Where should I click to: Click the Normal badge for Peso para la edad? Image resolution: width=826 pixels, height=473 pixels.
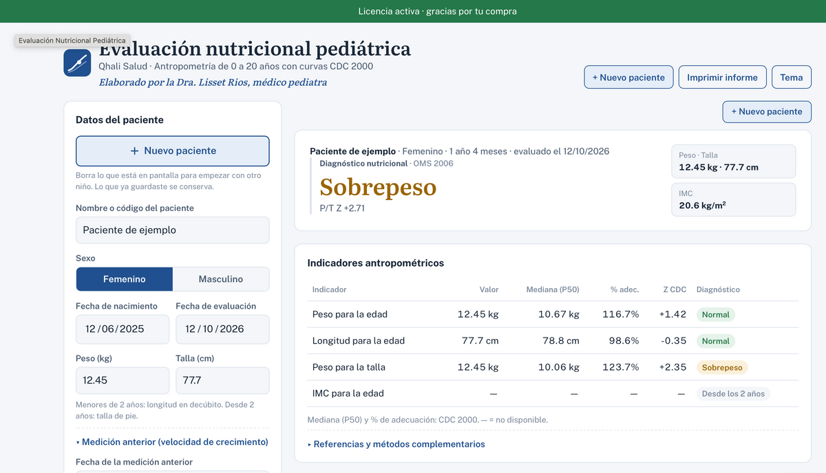[x=716, y=314]
